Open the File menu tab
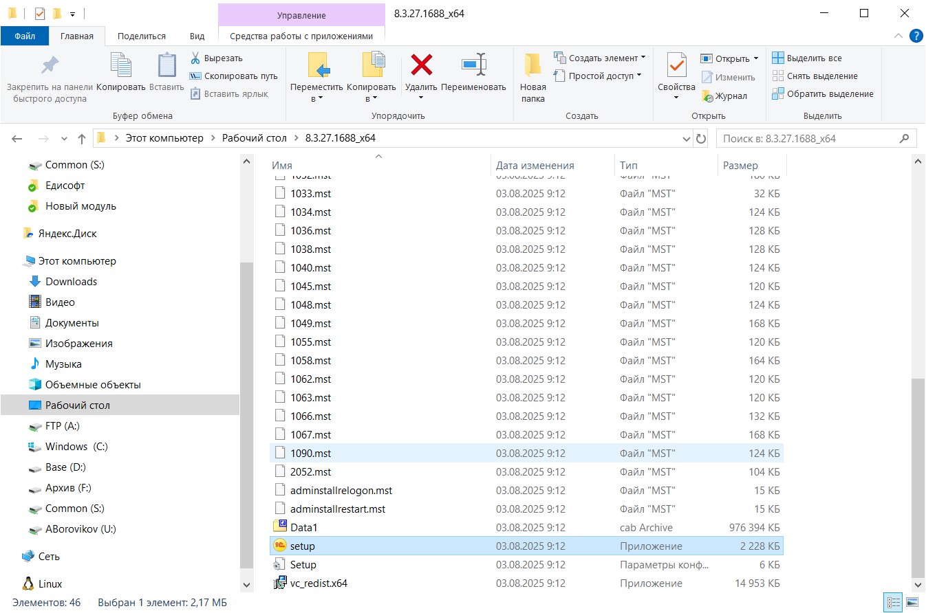This screenshot has height=613, width=926. pos(25,36)
